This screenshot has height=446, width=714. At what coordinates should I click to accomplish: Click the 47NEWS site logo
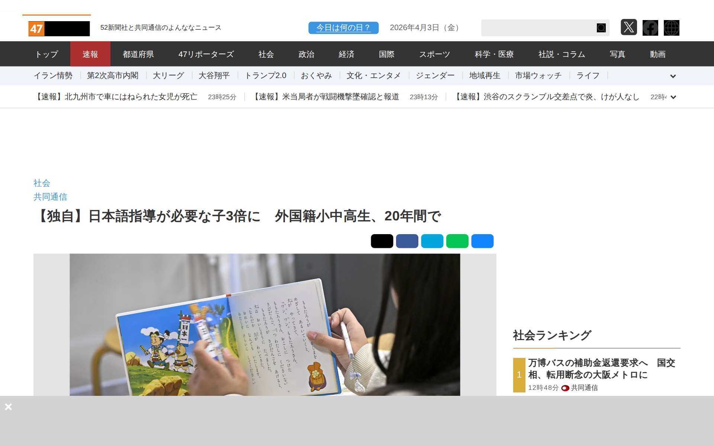click(59, 29)
